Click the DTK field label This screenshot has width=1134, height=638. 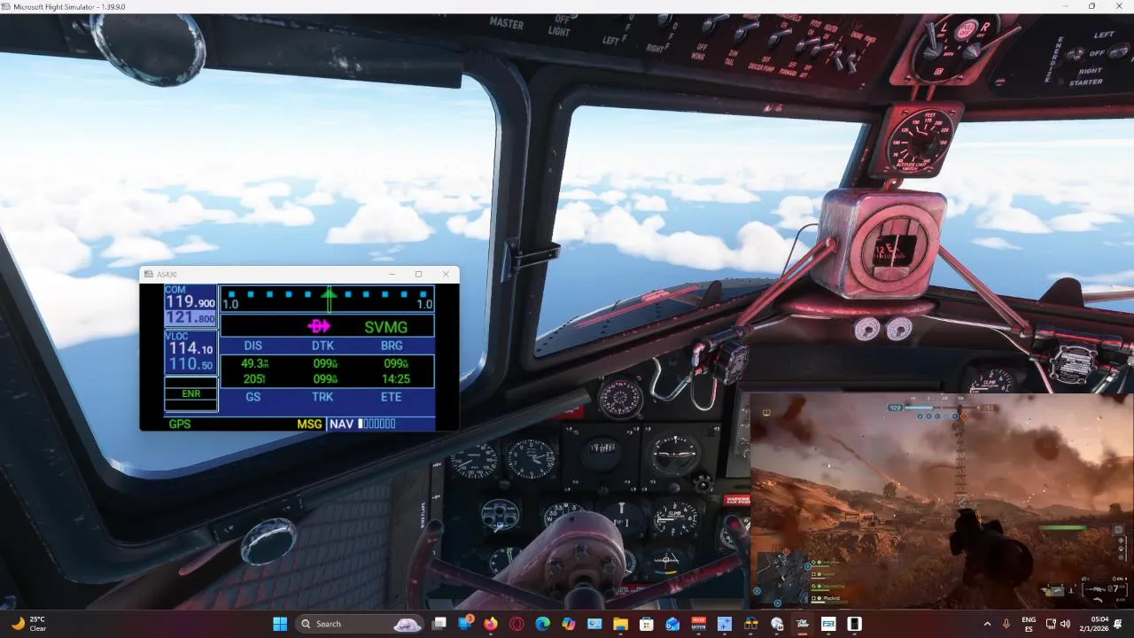322,346
